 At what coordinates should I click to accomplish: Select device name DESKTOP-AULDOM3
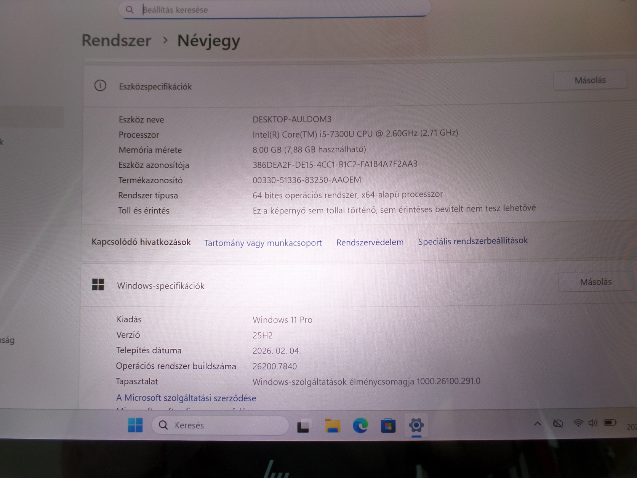(292, 119)
